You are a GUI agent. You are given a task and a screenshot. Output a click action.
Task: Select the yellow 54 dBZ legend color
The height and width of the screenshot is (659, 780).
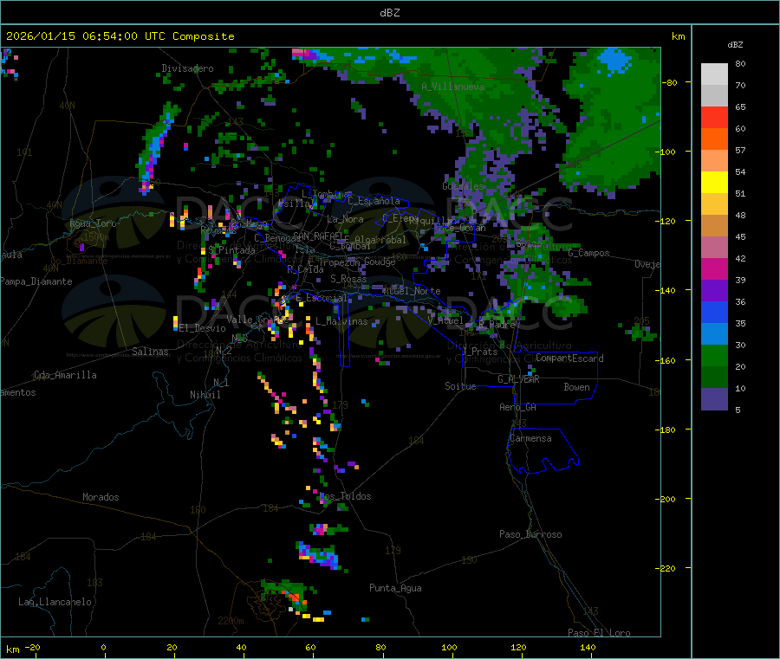pos(714,182)
